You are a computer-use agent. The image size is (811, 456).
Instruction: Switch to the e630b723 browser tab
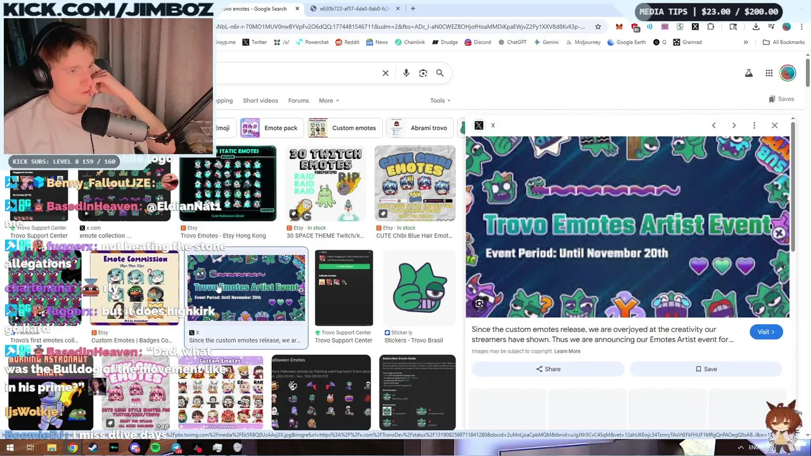[x=354, y=9]
